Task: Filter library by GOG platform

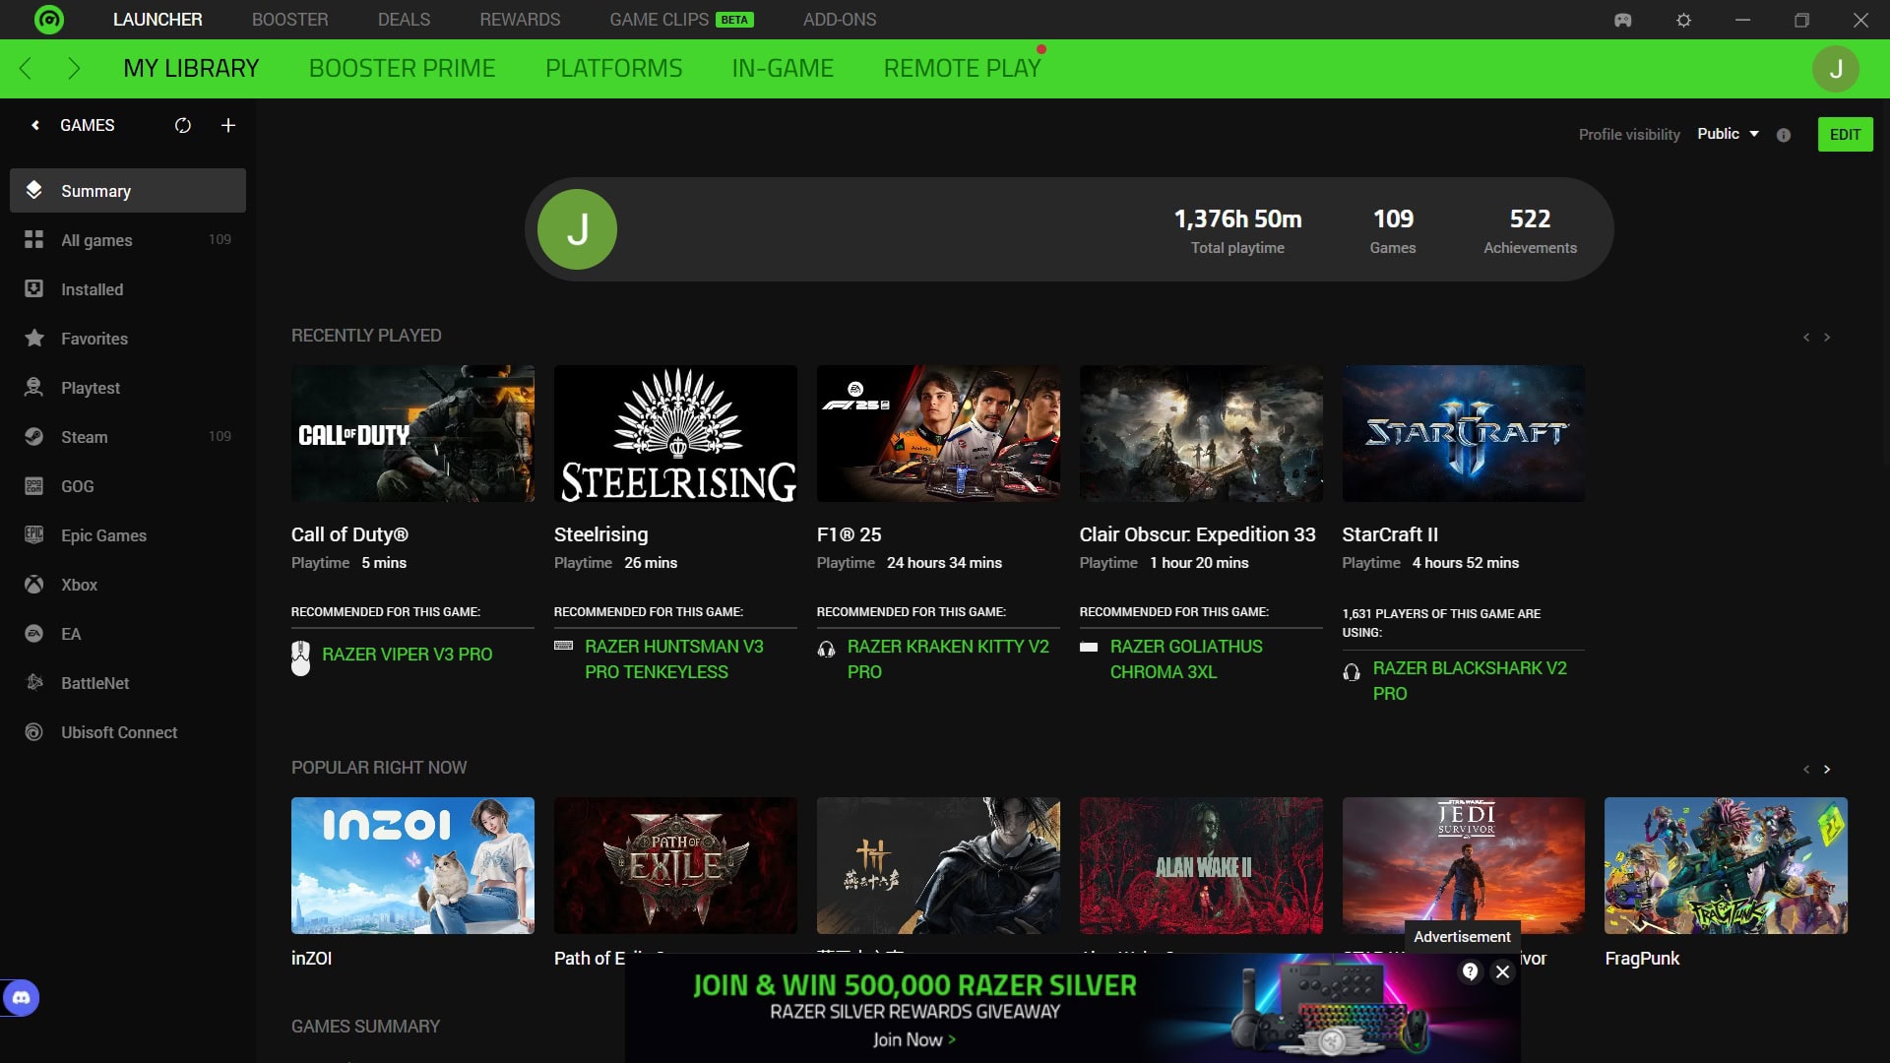Action: click(x=128, y=485)
